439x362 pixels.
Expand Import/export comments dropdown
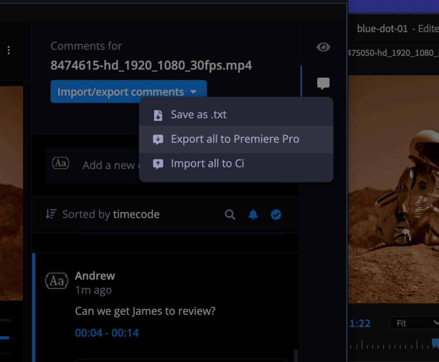(129, 92)
